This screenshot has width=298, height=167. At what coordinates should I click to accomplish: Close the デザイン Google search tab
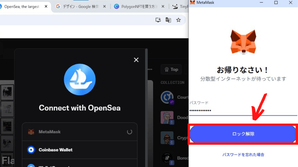[x=104, y=6]
